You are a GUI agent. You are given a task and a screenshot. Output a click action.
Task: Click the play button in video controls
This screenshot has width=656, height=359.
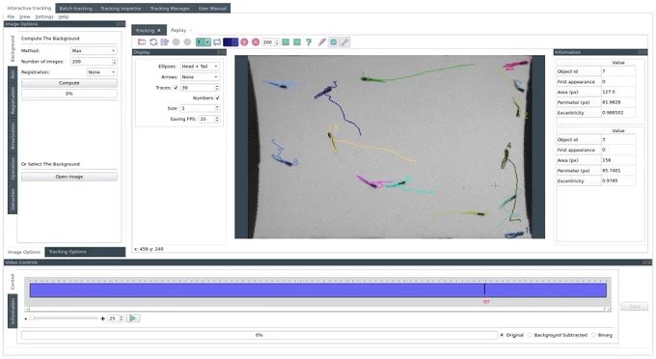(x=133, y=318)
